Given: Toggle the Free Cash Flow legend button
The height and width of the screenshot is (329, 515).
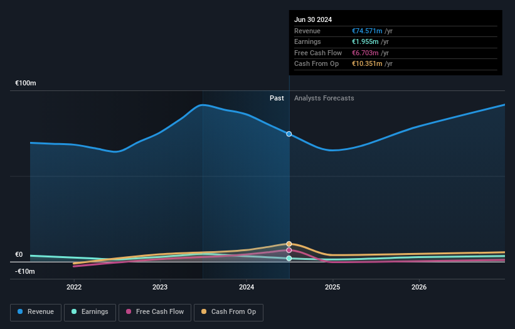Looking at the screenshot, I should (x=155, y=312).
